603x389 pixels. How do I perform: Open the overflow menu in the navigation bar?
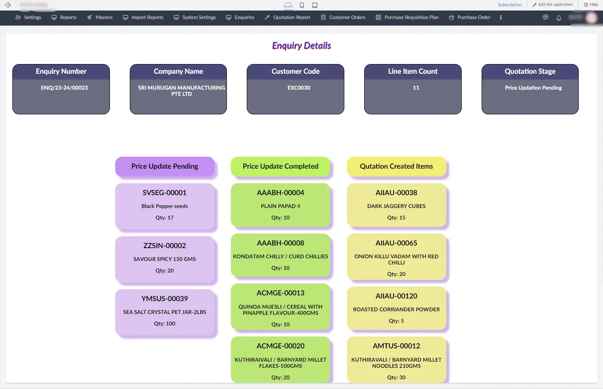pyautogui.click(x=500, y=18)
